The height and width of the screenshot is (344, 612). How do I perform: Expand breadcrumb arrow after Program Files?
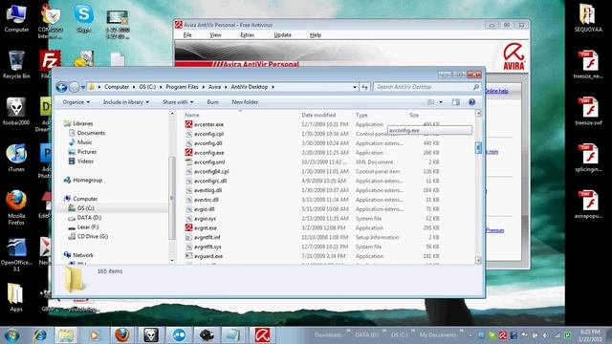pyautogui.click(x=204, y=87)
